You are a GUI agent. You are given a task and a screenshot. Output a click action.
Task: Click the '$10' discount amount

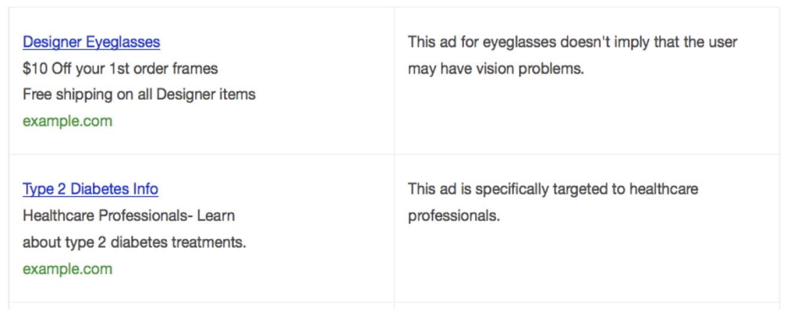coord(35,69)
